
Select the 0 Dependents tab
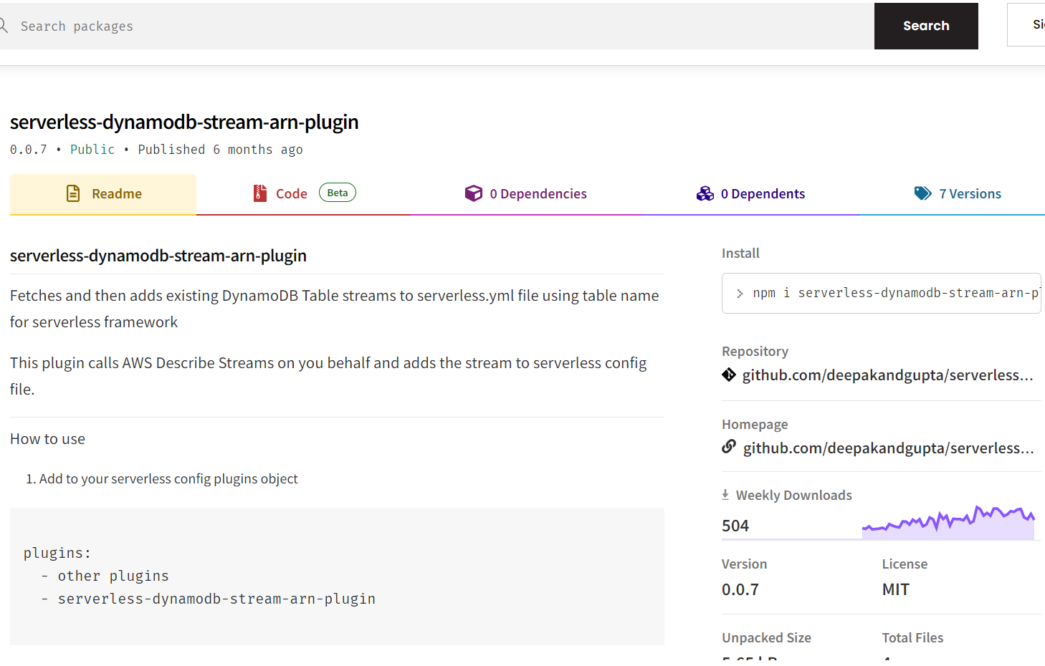point(763,194)
